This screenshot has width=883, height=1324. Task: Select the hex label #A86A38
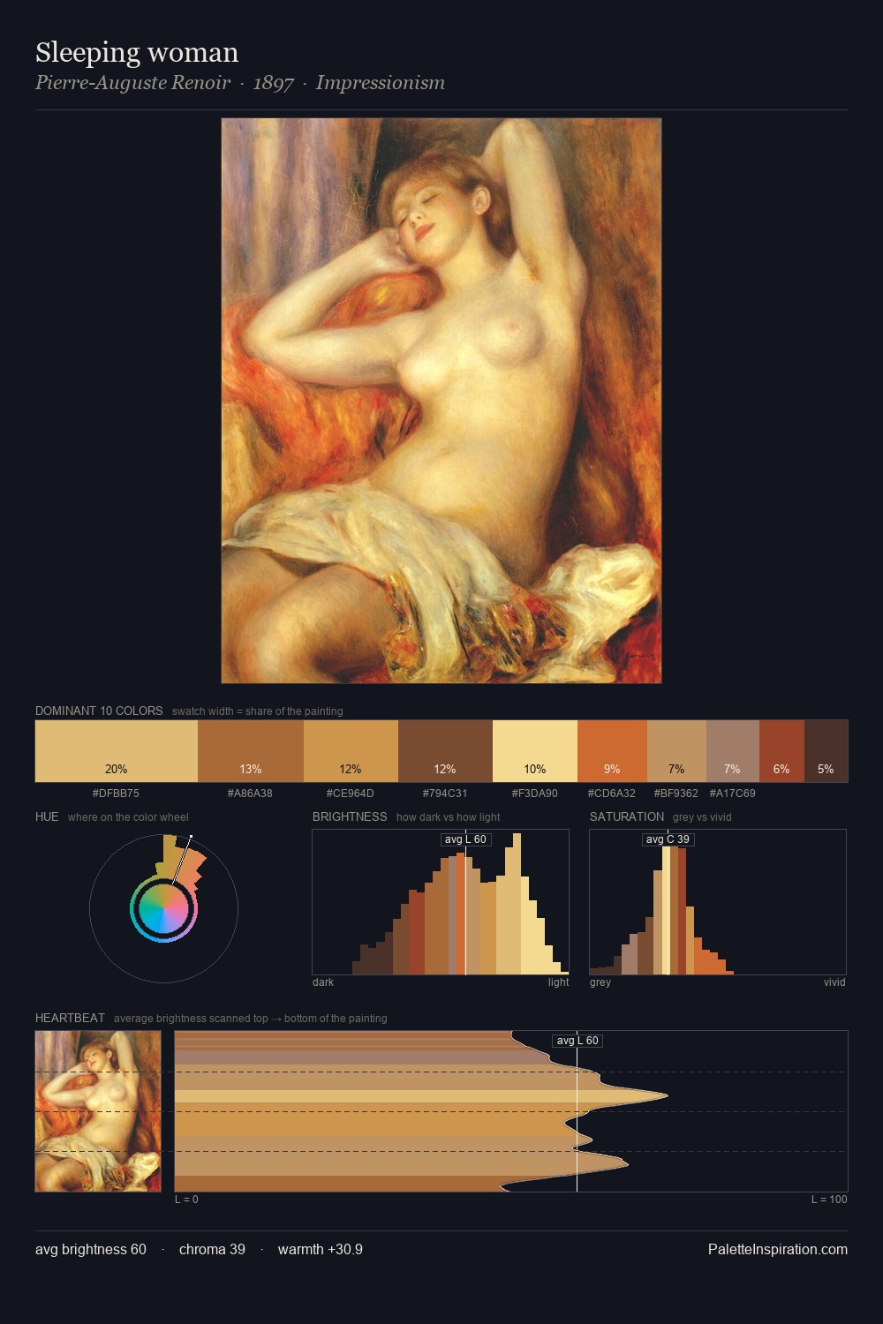(x=250, y=794)
